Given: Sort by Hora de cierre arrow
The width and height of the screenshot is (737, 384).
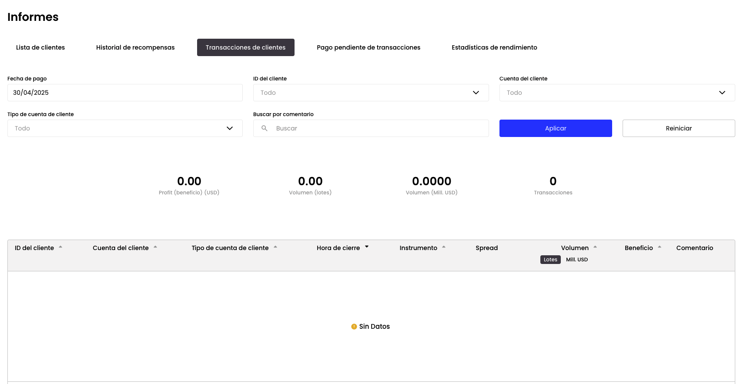Looking at the screenshot, I should pyautogui.click(x=367, y=247).
